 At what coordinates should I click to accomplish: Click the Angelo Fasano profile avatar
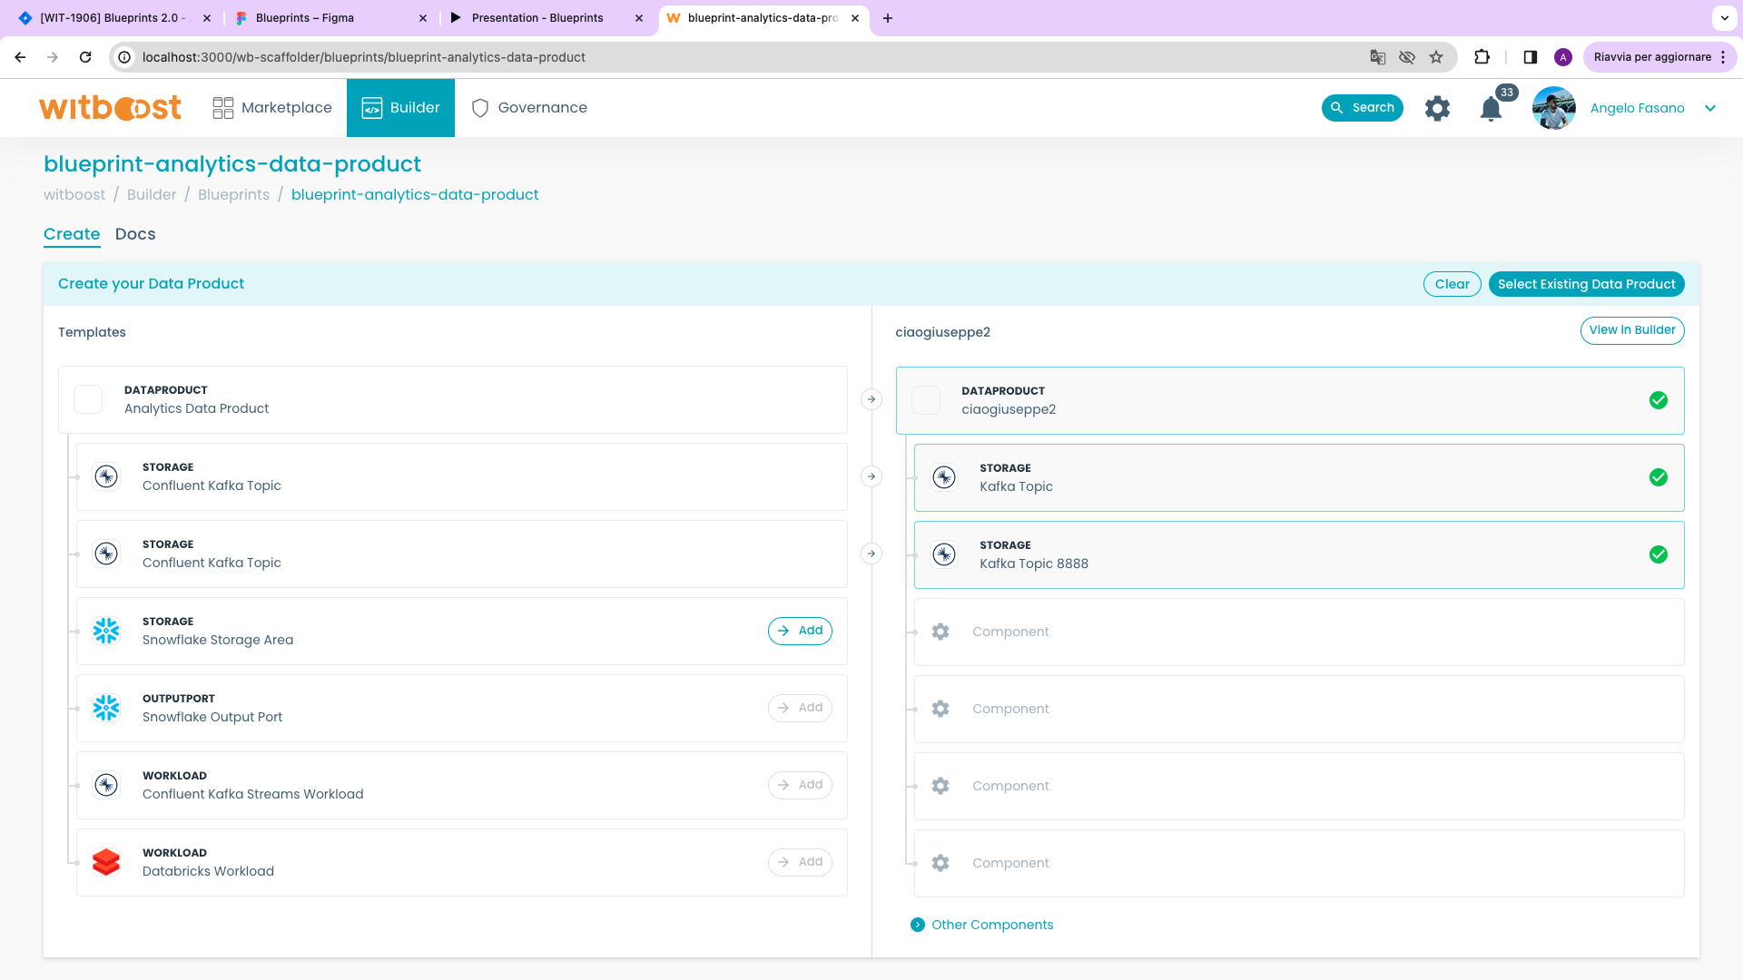(x=1553, y=108)
